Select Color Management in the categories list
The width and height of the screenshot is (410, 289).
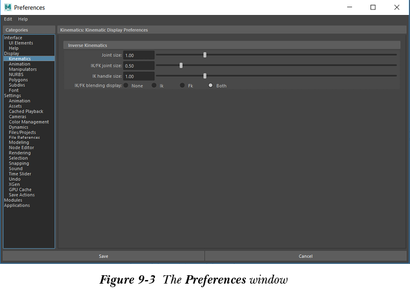point(29,122)
